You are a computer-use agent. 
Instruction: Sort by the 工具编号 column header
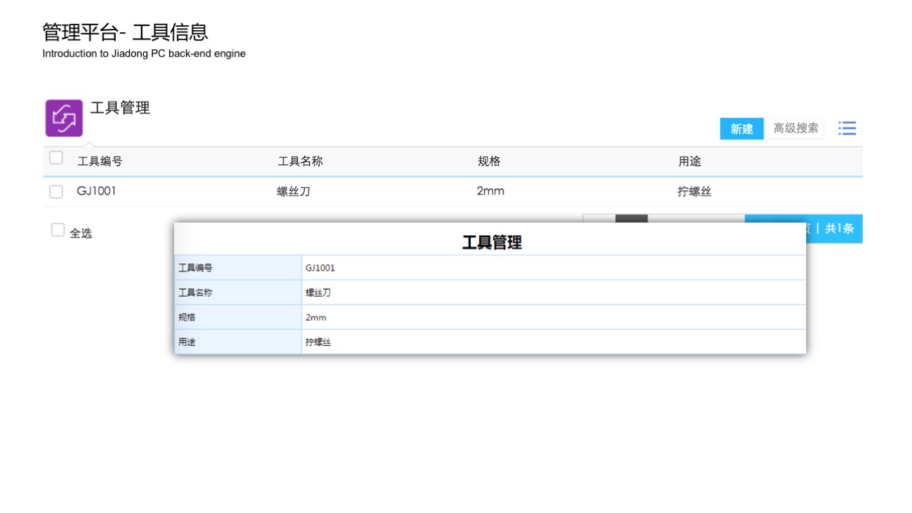point(100,161)
